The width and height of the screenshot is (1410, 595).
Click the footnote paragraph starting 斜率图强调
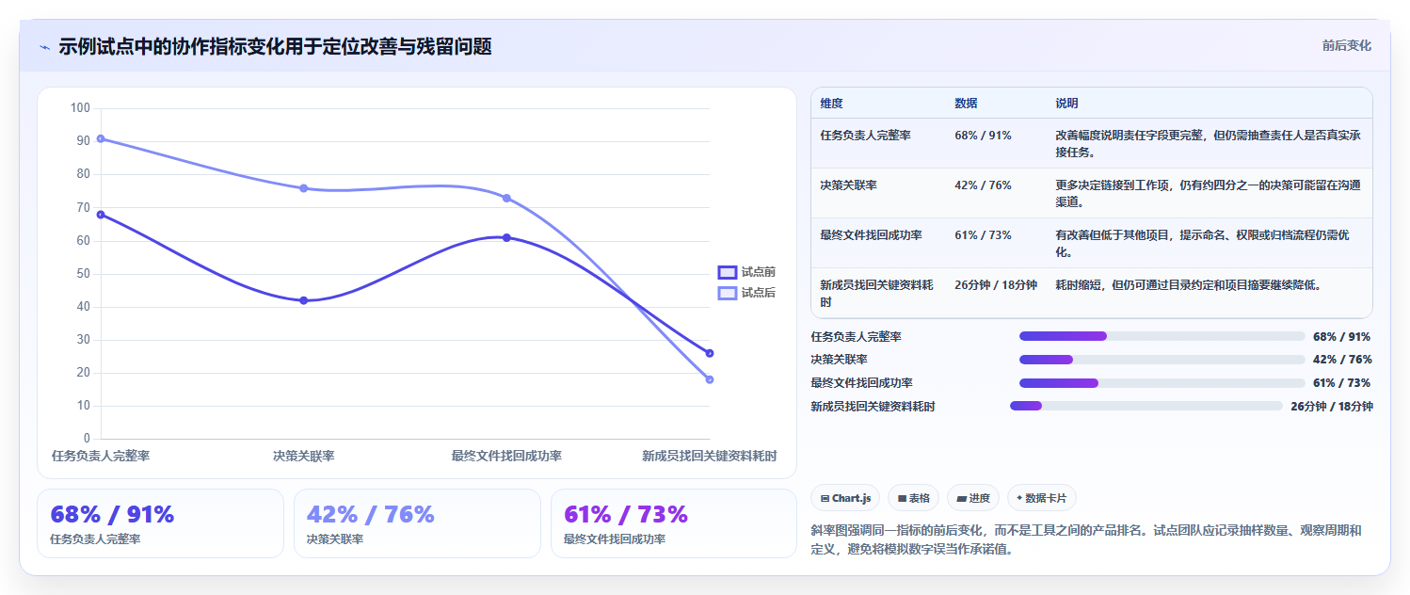click(x=1087, y=539)
